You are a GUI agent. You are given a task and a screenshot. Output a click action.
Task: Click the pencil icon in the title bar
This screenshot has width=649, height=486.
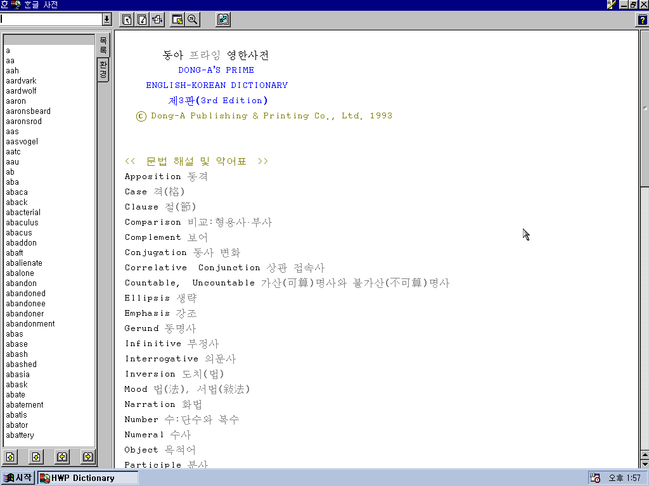click(x=612, y=4)
